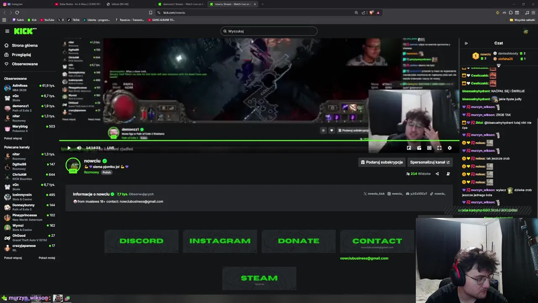This screenshot has width=538, height=303.
Task: Toggle fullscreen in the video player
Action: click(439, 148)
